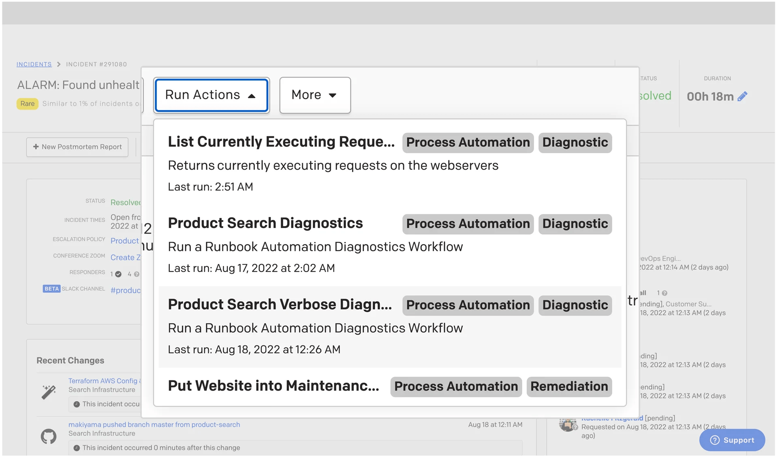Click the 'makiyama pushed branch master' change link
The height and width of the screenshot is (458, 778).
click(x=154, y=425)
